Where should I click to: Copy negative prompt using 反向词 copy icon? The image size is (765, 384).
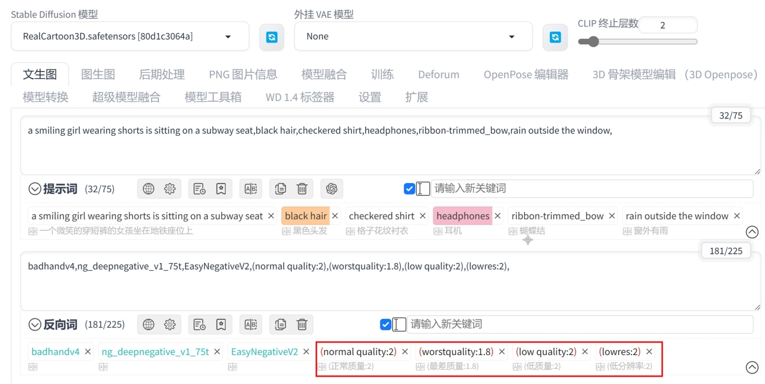tap(281, 324)
